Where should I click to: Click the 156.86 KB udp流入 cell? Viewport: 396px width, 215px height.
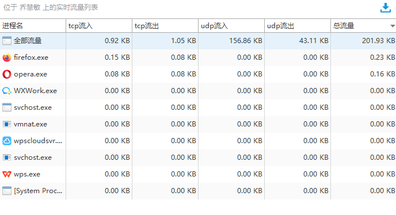[x=245, y=41]
